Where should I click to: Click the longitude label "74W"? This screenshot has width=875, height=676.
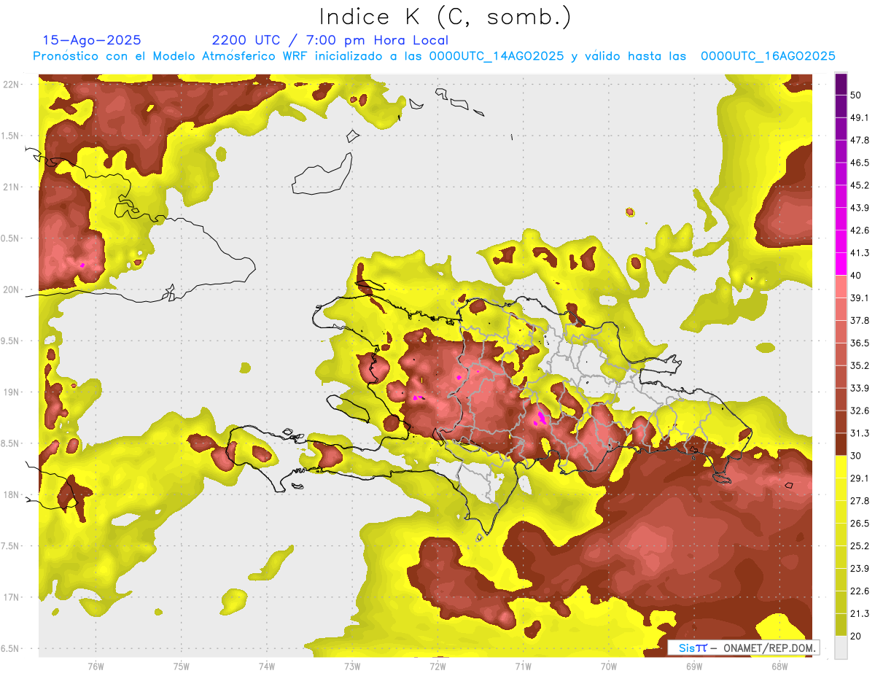click(x=267, y=666)
